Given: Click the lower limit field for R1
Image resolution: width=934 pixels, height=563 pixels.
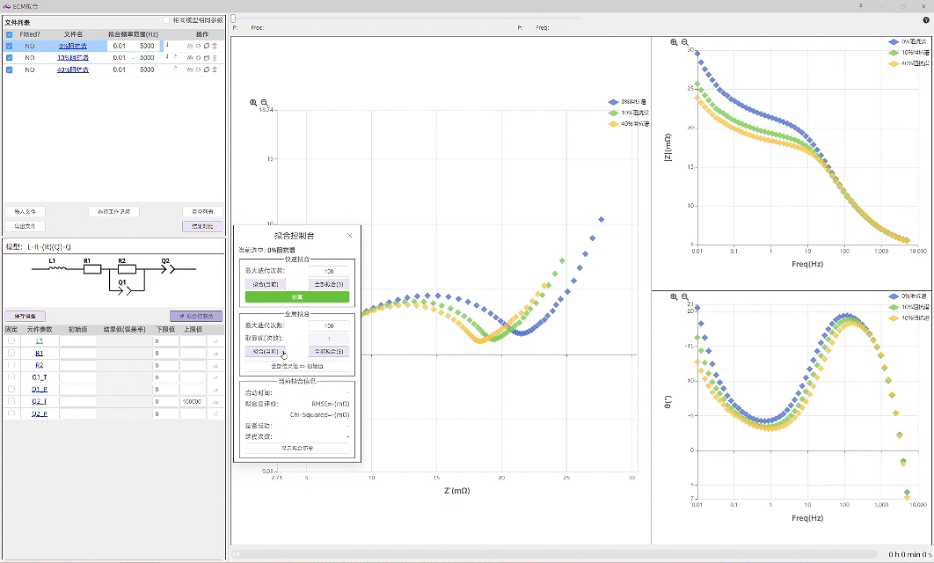Looking at the screenshot, I should 165,354.
